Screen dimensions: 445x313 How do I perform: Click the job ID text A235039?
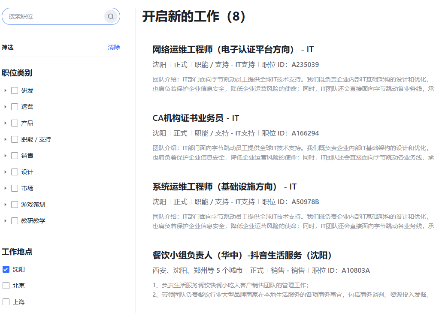305,65
